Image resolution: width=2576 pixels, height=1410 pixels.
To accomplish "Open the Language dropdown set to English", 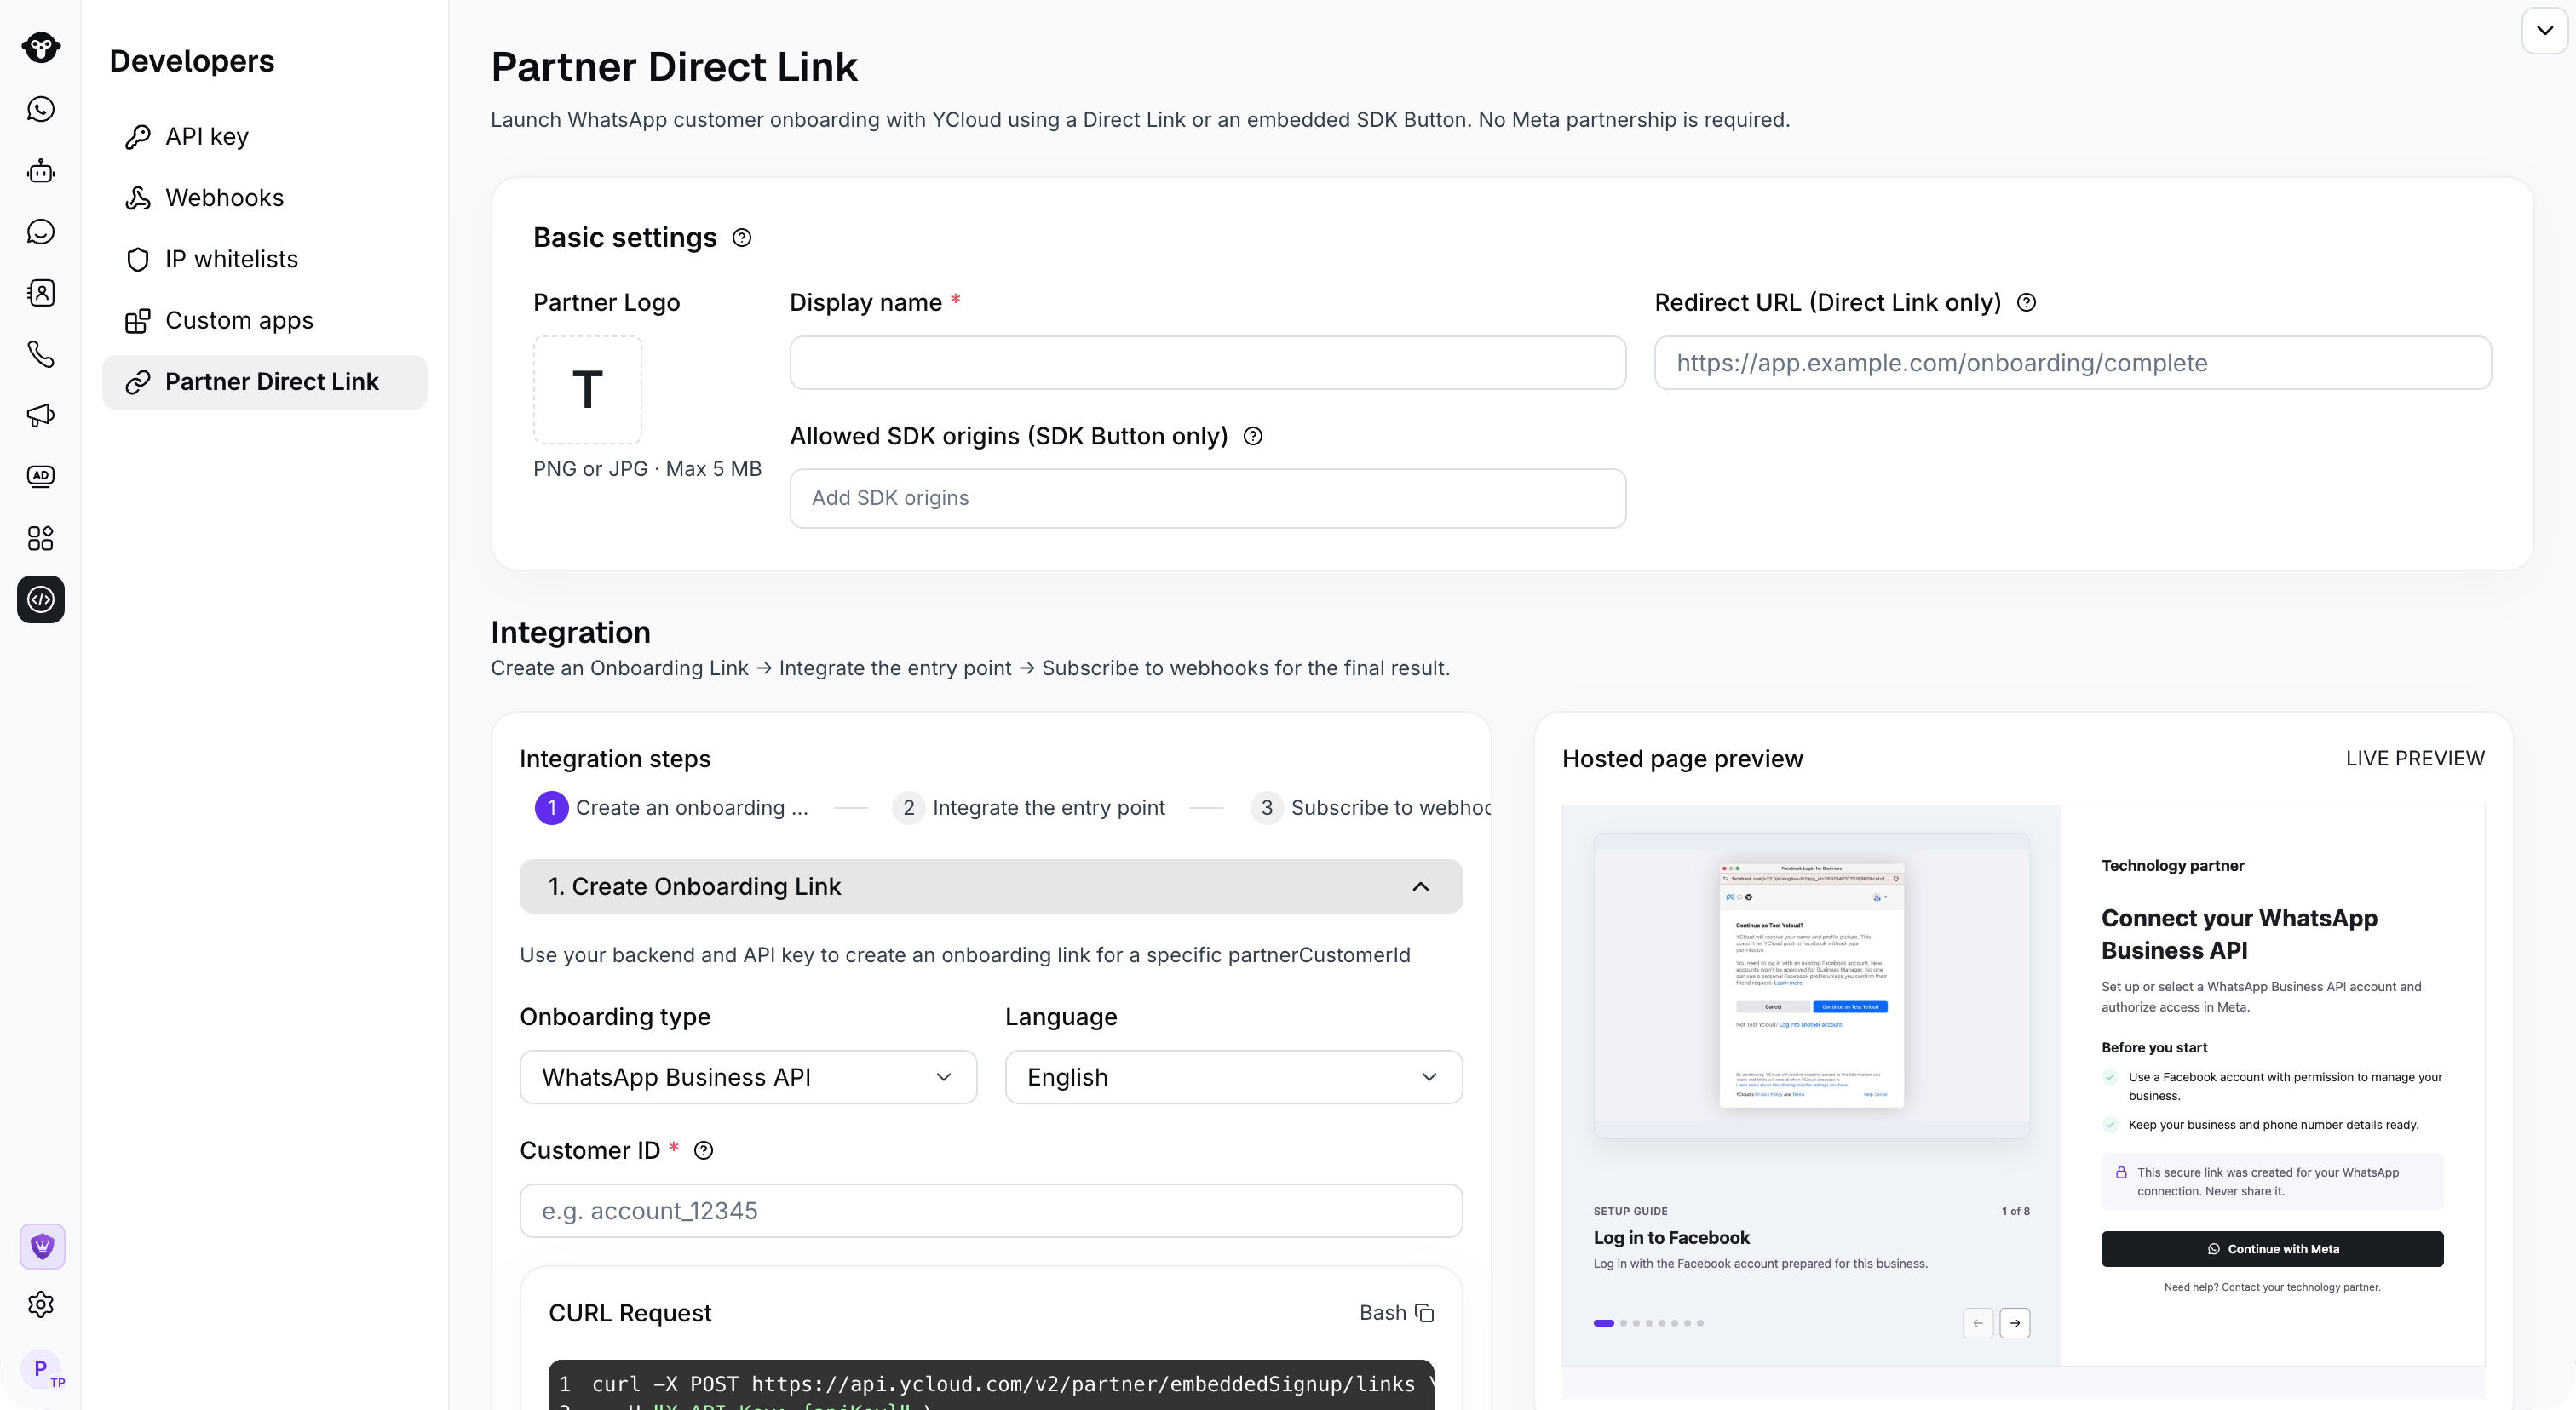I will [1234, 1077].
